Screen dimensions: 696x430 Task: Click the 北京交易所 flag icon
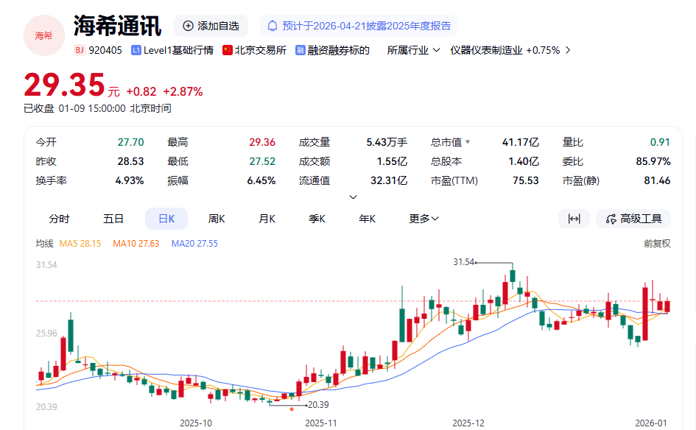[x=228, y=50]
